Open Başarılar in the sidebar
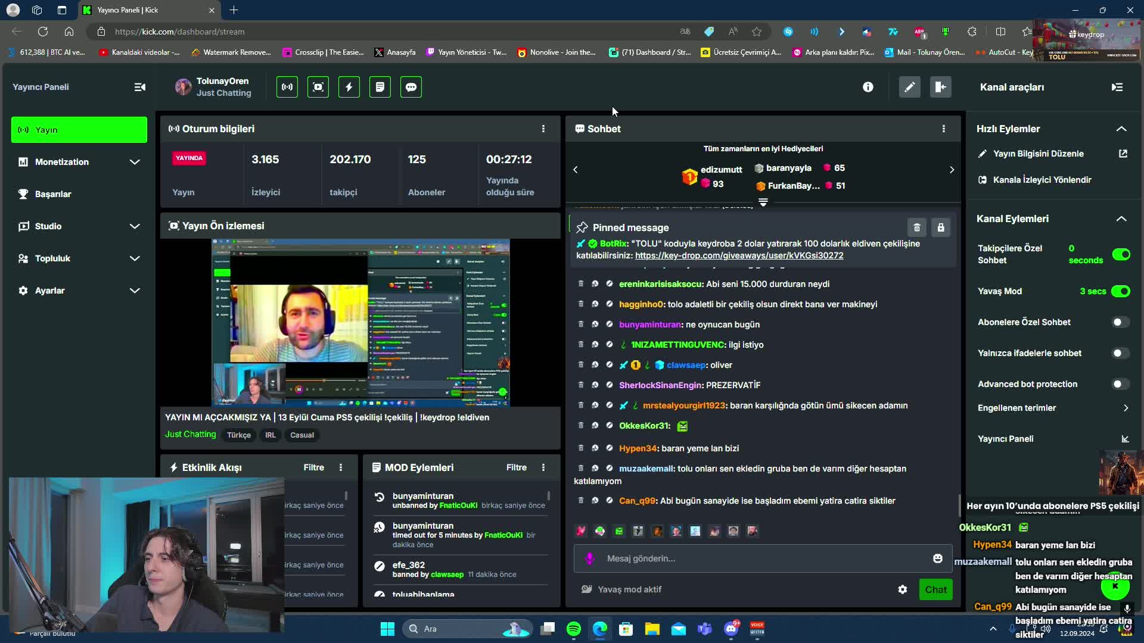This screenshot has width=1144, height=643. [x=79, y=194]
